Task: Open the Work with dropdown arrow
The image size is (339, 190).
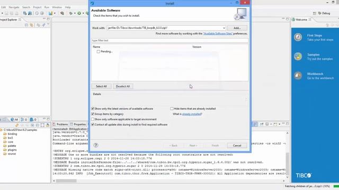Action: pyautogui.click(x=224, y=28)
